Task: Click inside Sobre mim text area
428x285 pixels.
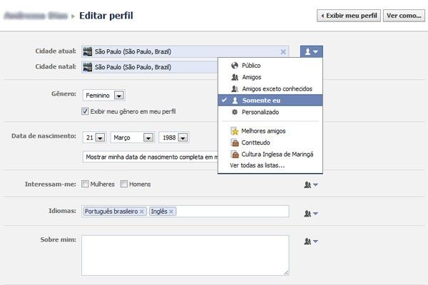Action: [x=185, y=256]
